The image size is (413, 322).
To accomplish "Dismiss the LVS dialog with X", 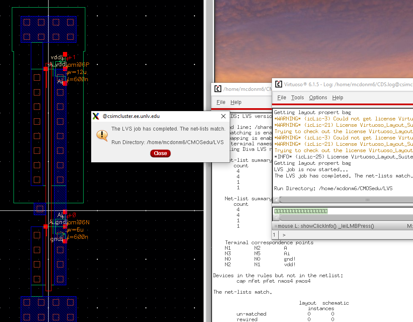I will coord(223,116).
